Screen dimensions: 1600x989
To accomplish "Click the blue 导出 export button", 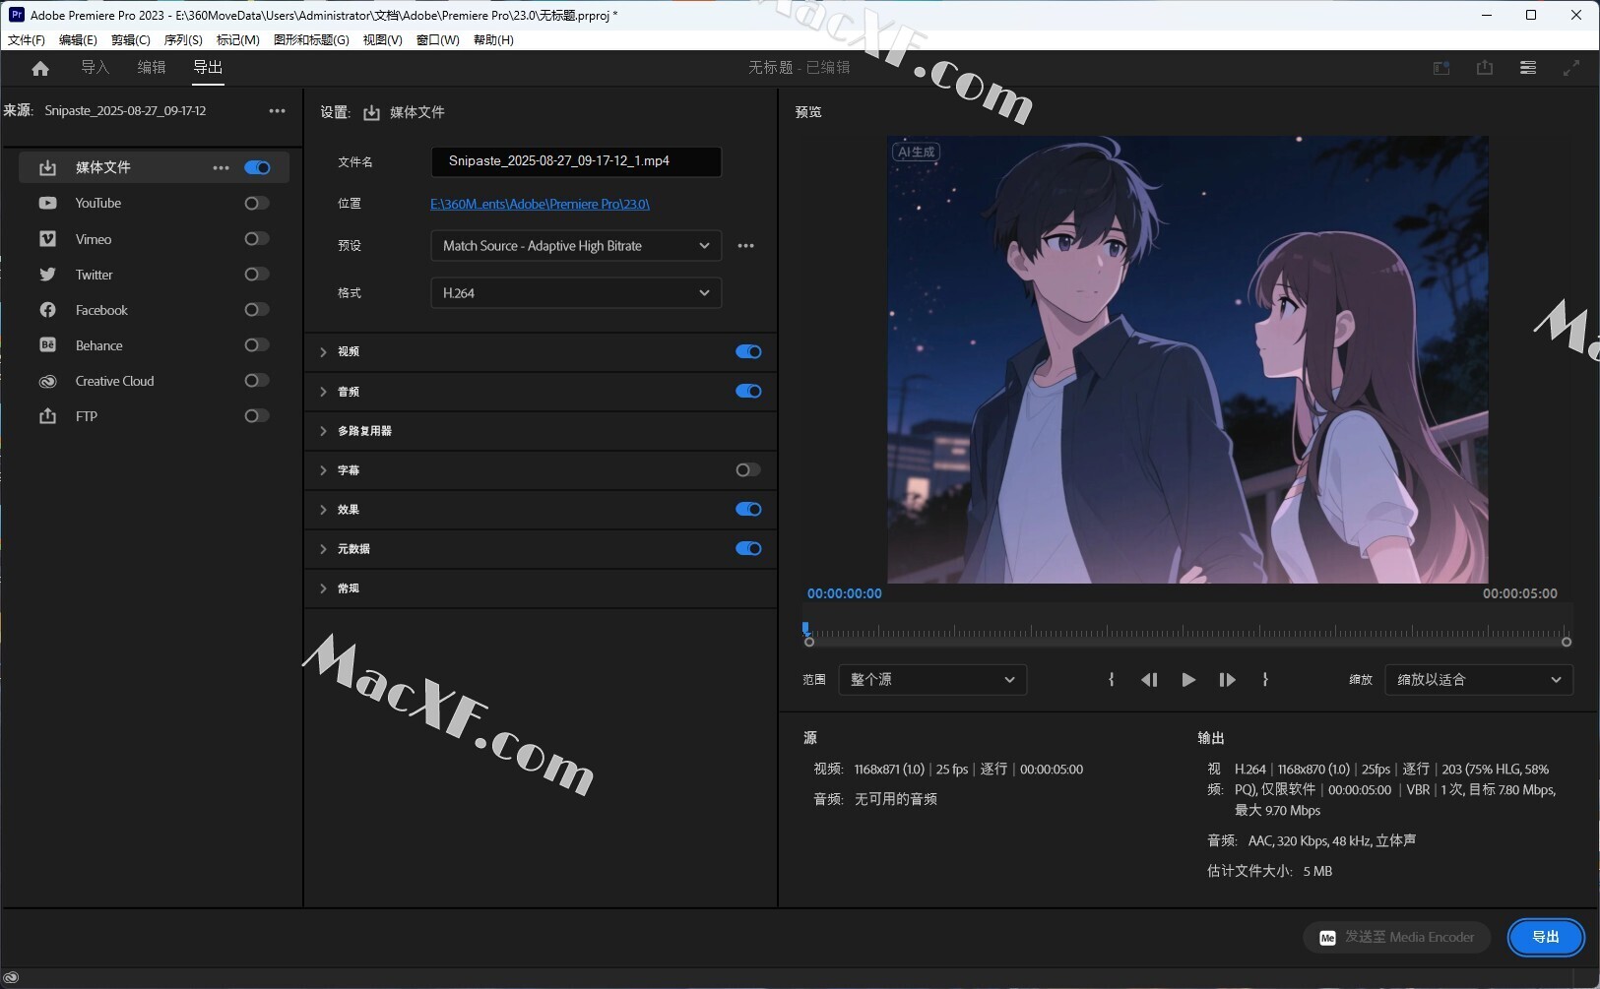I will (1546, 937).
